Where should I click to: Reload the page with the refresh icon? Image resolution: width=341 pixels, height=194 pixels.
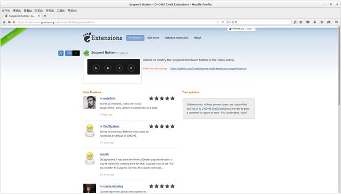(x=223, y=22)
